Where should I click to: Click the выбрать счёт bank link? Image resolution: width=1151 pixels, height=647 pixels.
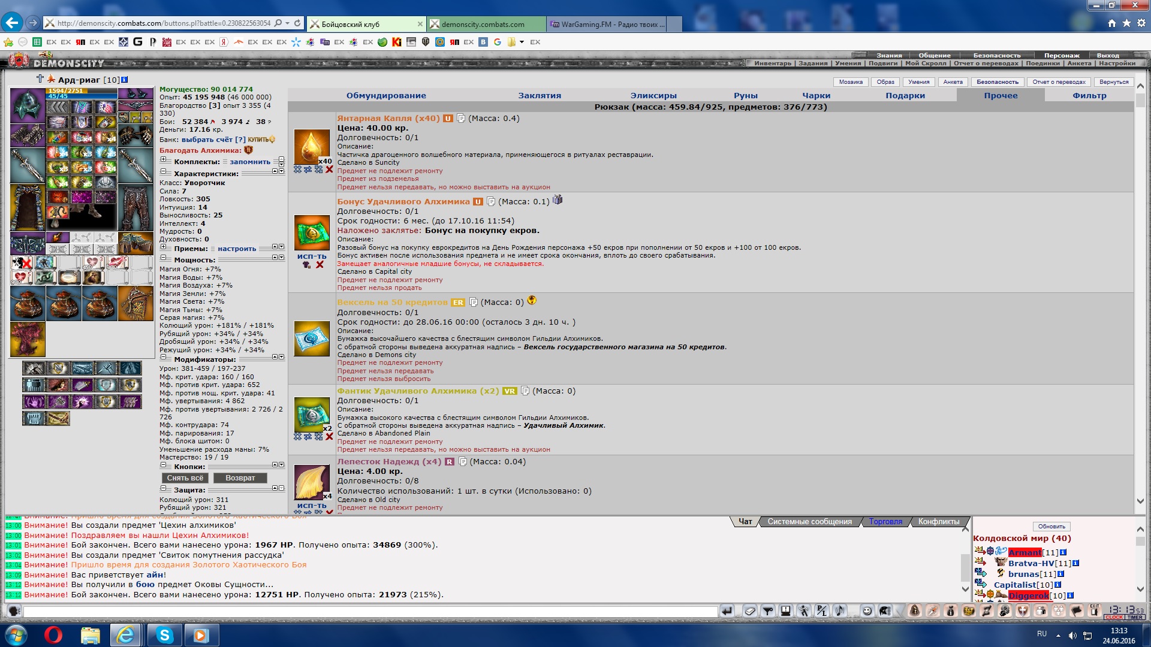pyautogui.click(x=207, y=140)
